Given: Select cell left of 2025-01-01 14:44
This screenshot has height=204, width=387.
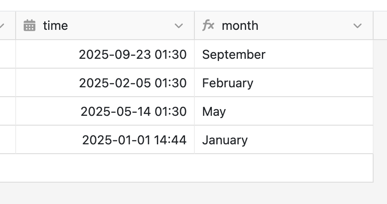Looking at the screenshot, I should point(8,140).
